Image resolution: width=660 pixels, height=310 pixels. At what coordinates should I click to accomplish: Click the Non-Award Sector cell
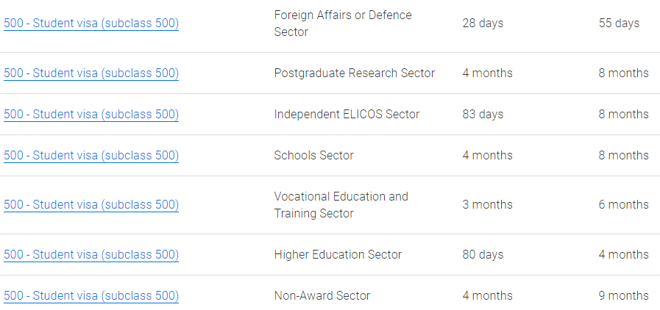click(x=322, y=296)
